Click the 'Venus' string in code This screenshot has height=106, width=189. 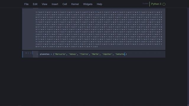(73, 54)
